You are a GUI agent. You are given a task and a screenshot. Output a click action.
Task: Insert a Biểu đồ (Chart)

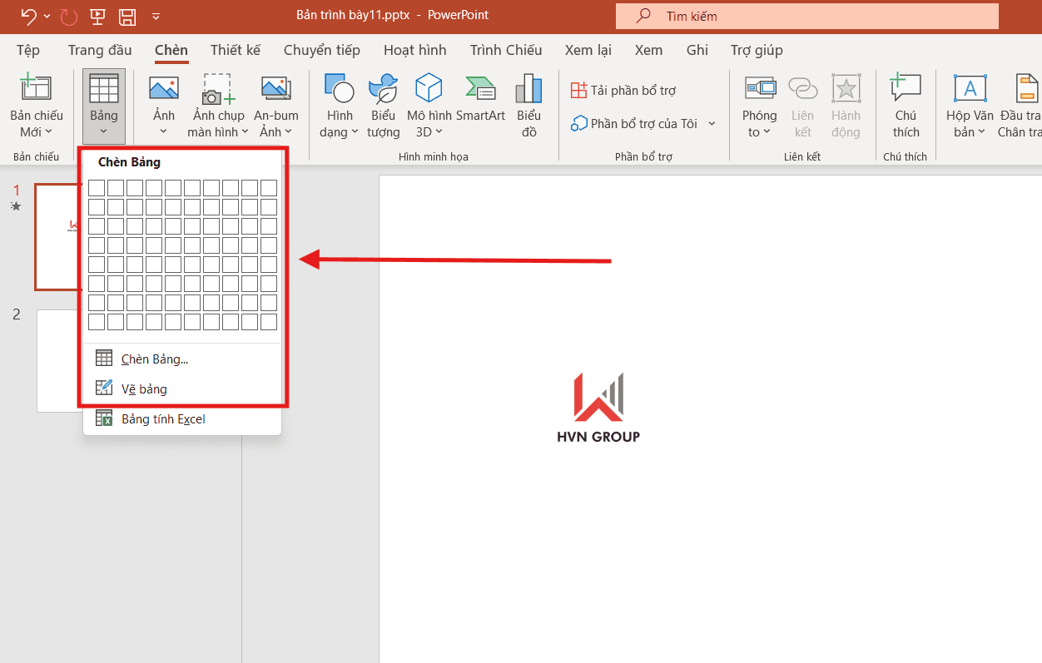(x=528, y=106)
